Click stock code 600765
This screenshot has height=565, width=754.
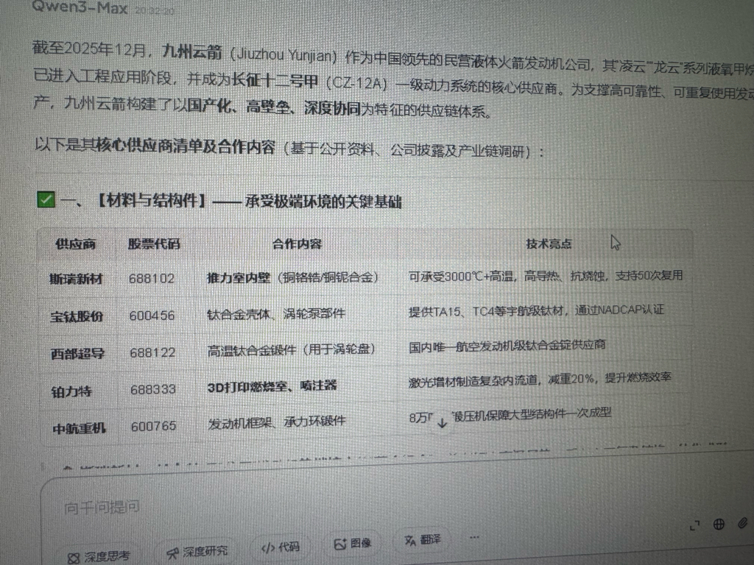[x=153, y=426]
